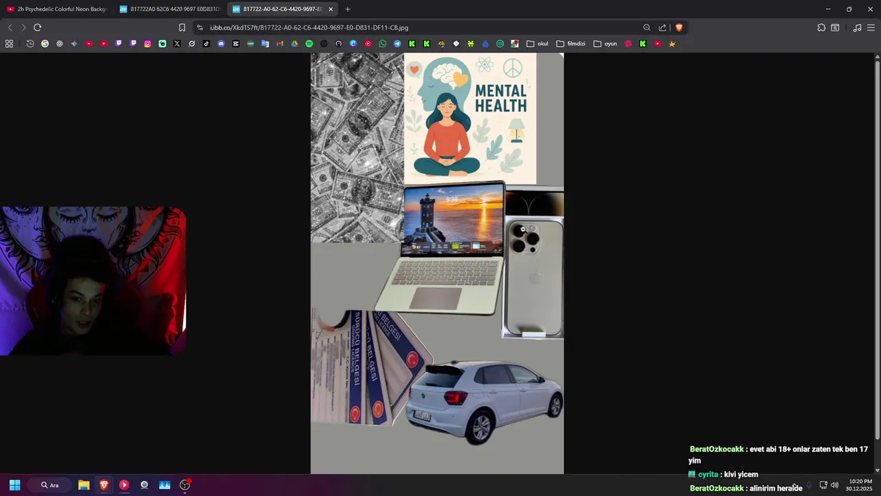
Task: Open the CapCut bookmark
Action: (x=235, y=43)
